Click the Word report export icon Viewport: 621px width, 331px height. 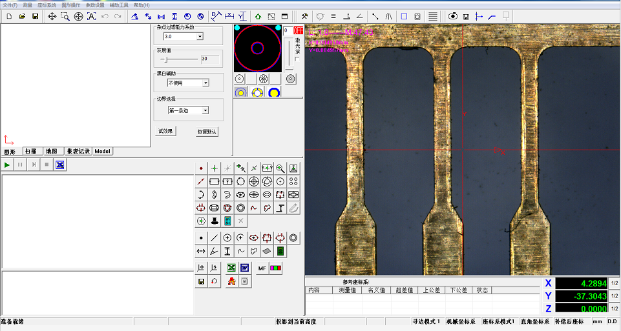click(x=245, y=268)
